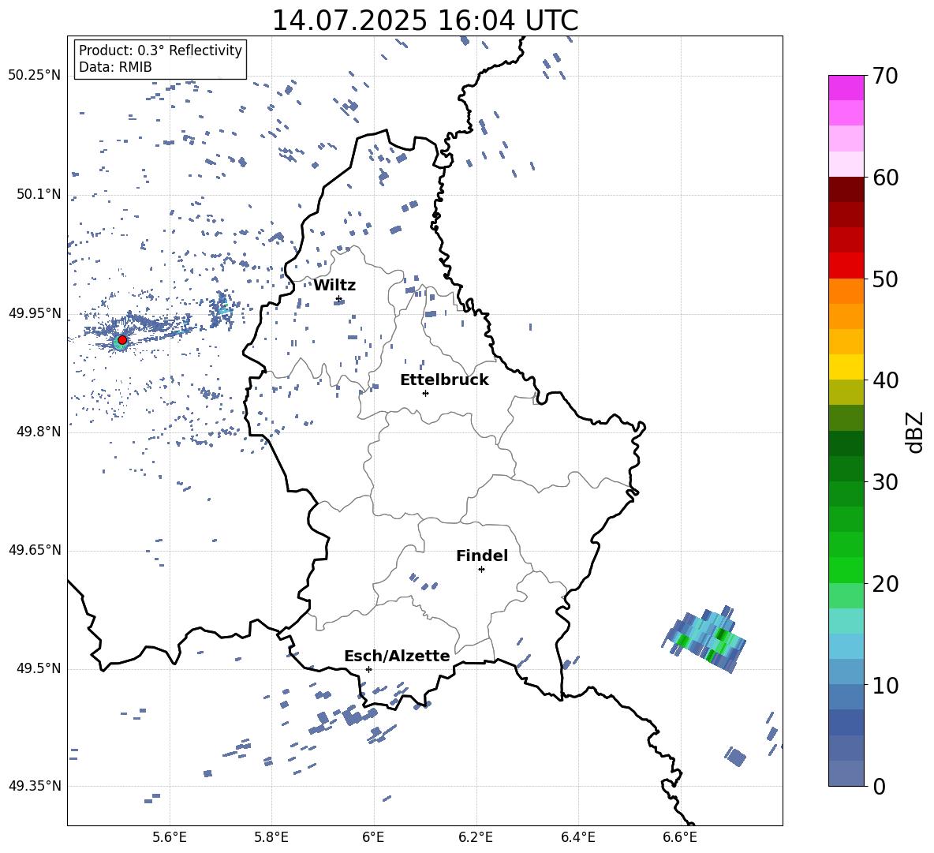Viewport: 934px width, 853px height.
Task: Click the '5.6°E' longitude label
Action: [x=170, y=837]
